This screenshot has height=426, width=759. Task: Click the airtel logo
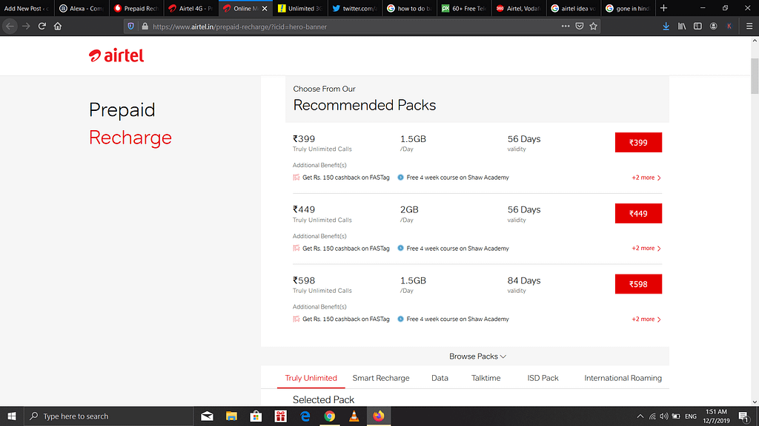(x=116, y=55)
